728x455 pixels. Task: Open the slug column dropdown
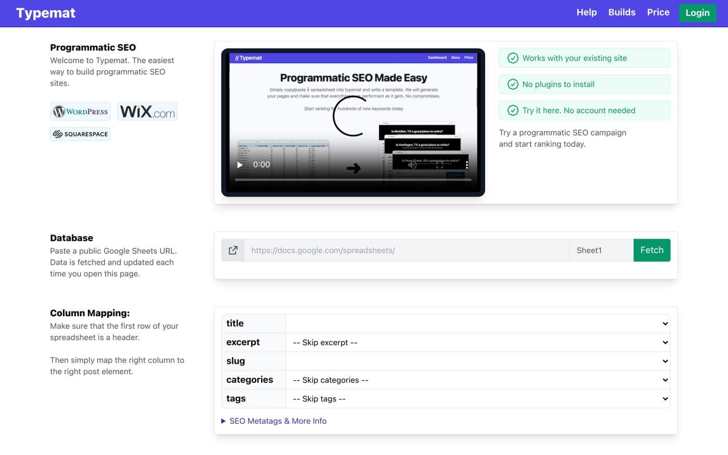[477, 361]
